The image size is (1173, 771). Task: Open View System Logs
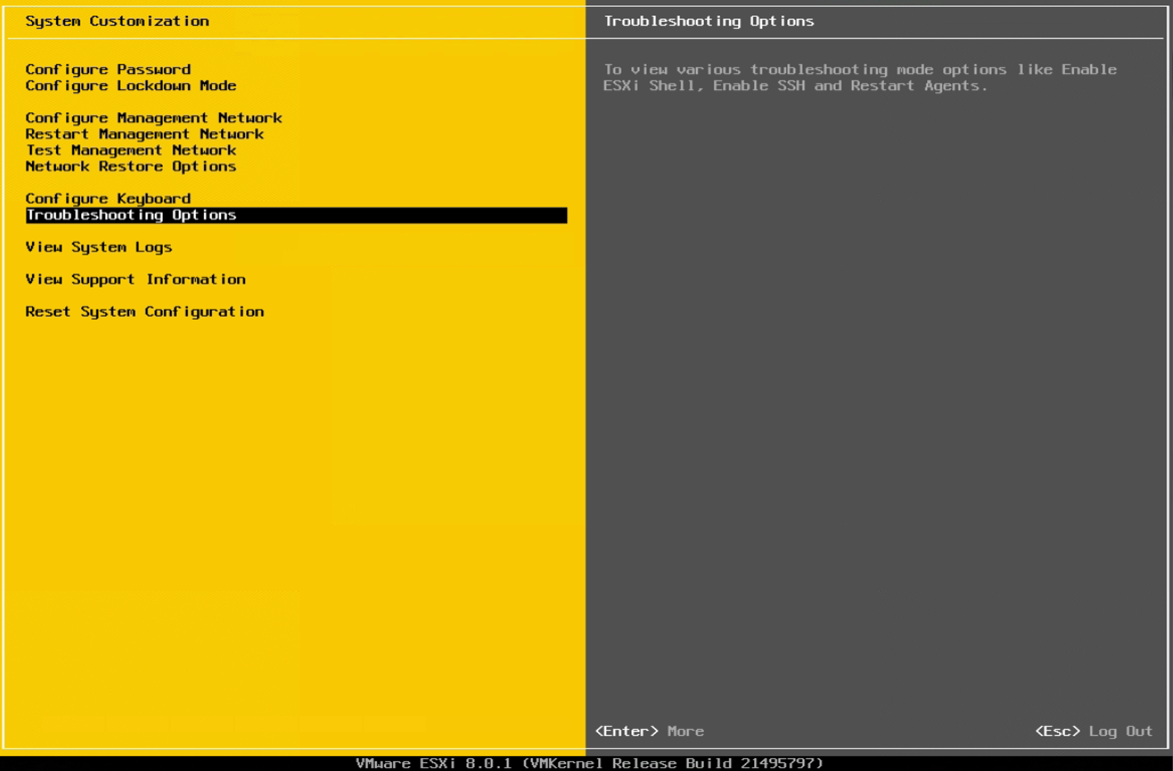[x=99, y=247]
